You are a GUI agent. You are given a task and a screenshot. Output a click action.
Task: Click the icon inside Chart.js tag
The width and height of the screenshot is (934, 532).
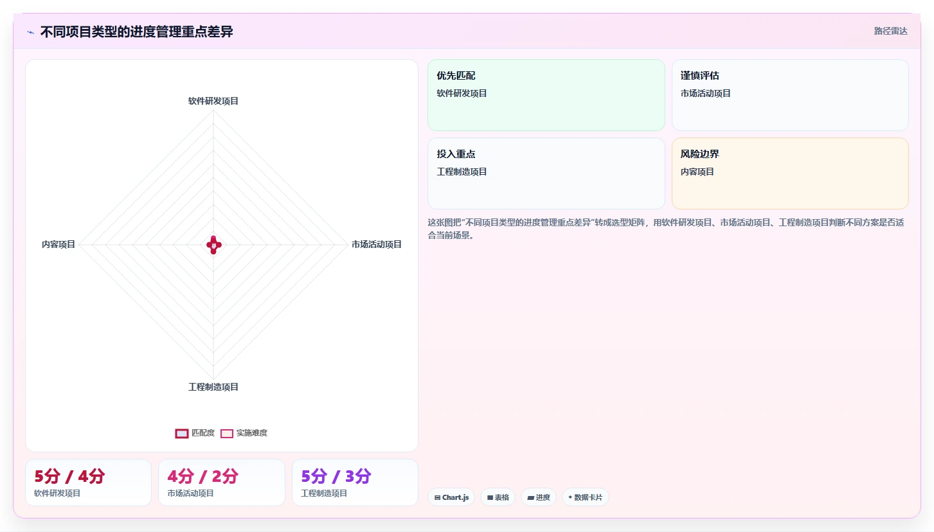(x=438, y=497)
